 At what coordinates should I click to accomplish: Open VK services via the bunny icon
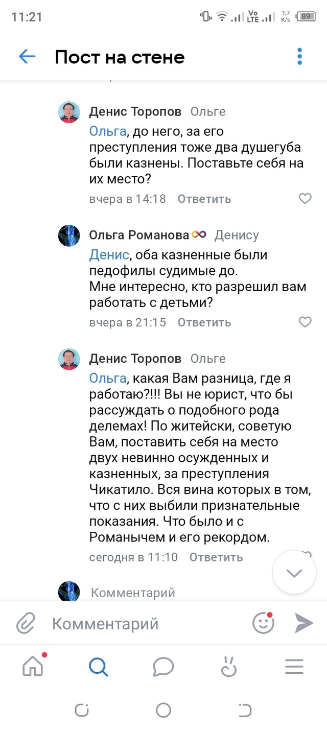pos(229,666)
